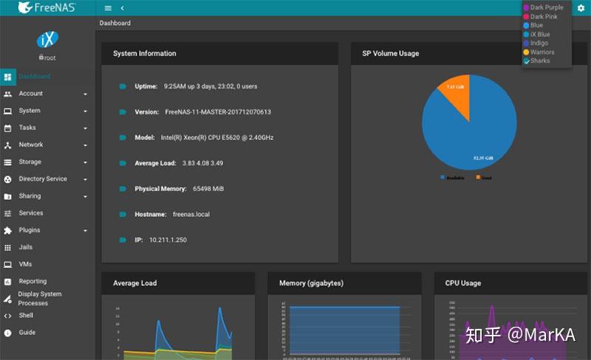The width and height of the screenshot is (591, 360).
Task: Click the Dashboard breadcrumb link
Action: pos(115,23)
